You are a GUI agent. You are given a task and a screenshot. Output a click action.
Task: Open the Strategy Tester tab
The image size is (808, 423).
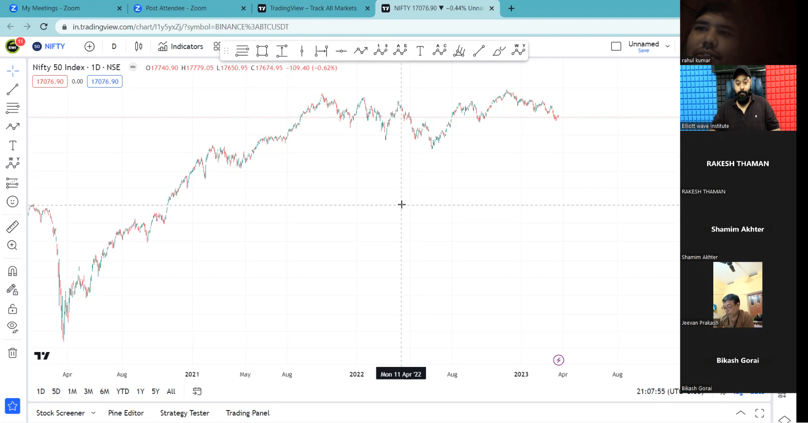point(185,413)
